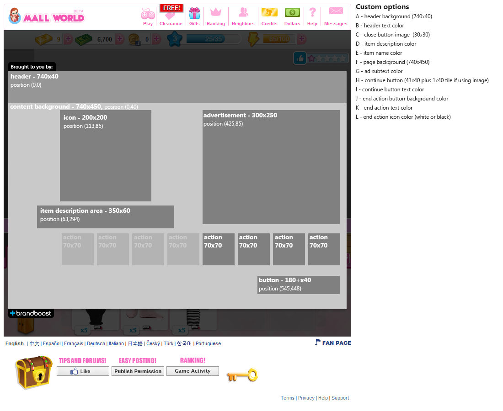Click the Credits gold icon
Screen dimensions: 503x411
pyautogui.click(x=269, y=13)
